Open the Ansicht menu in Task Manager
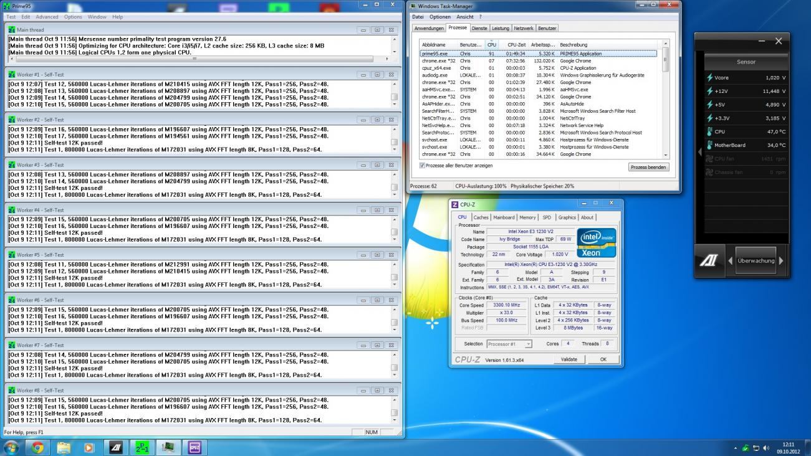Viewport: 811px width, 456px height. tap(465, 17)
